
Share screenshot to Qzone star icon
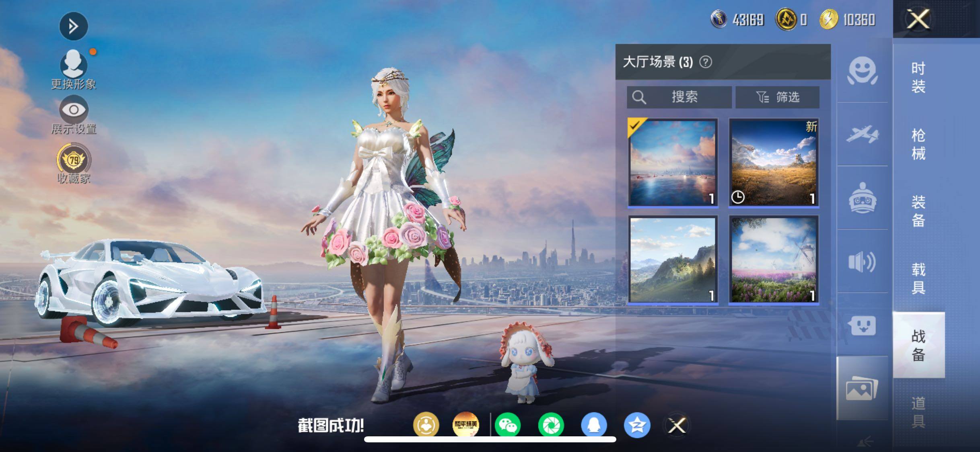coord(637,425)
